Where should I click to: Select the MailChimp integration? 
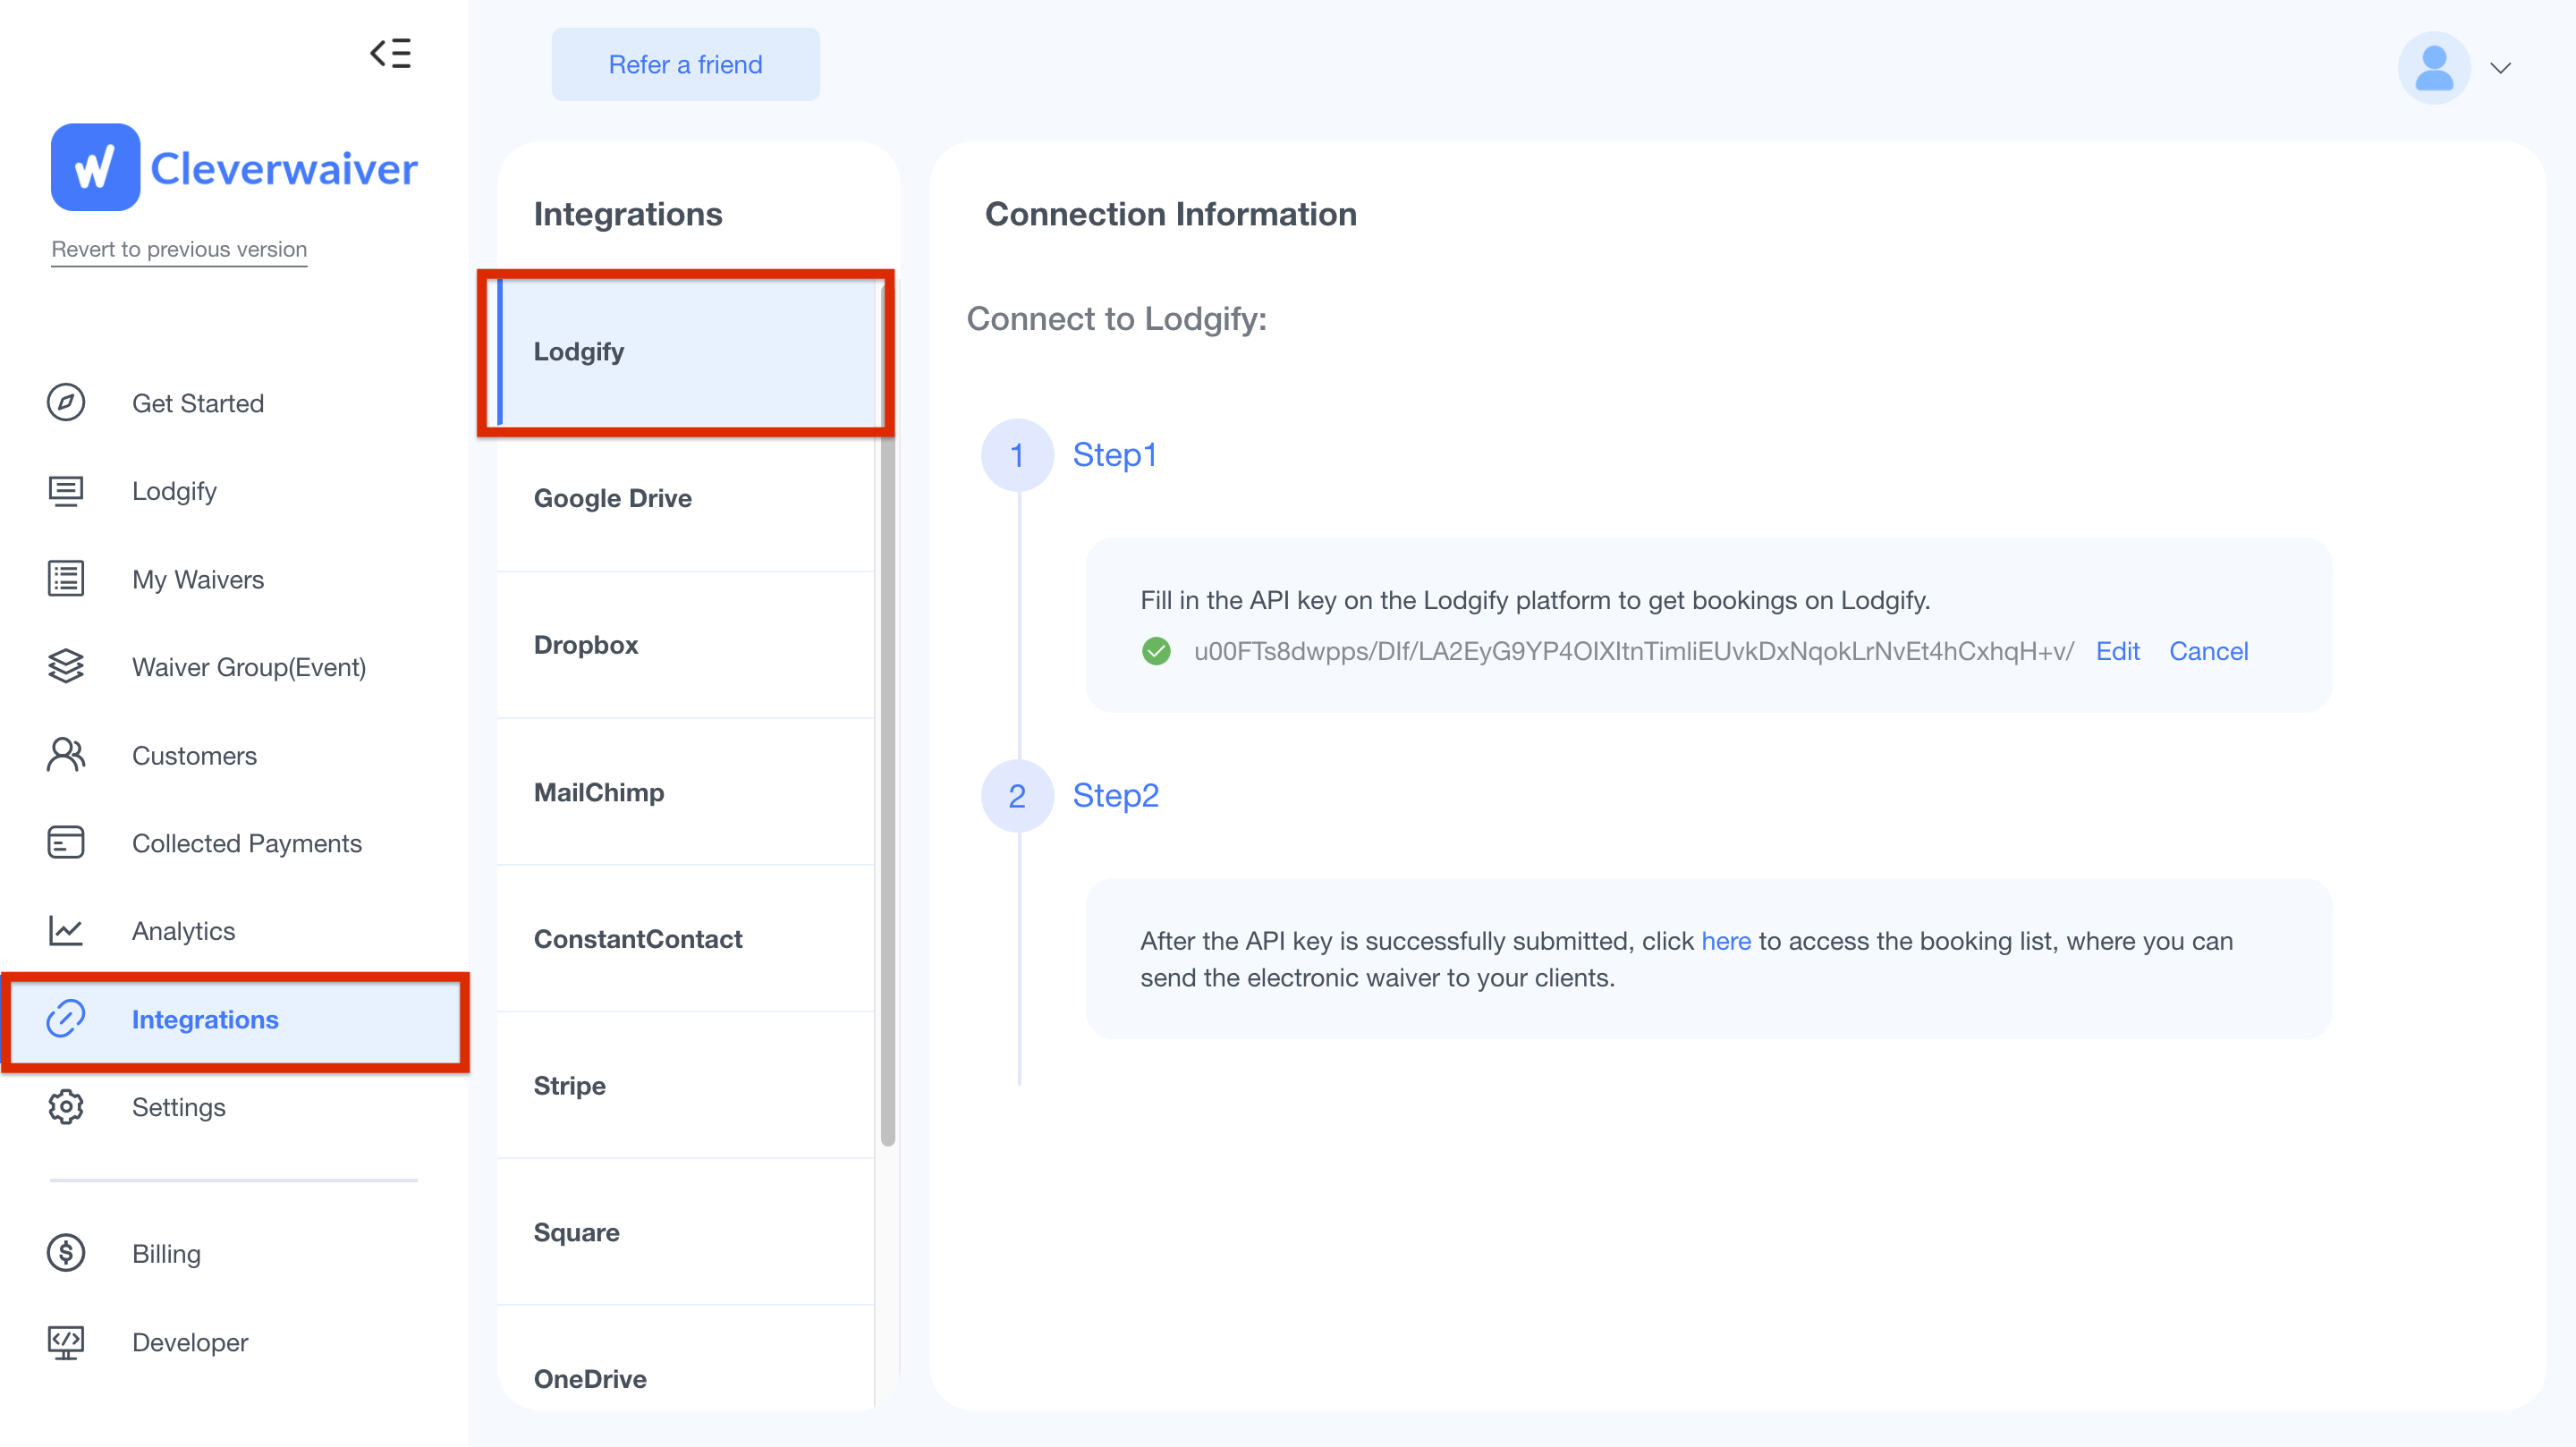coord(598,792)
